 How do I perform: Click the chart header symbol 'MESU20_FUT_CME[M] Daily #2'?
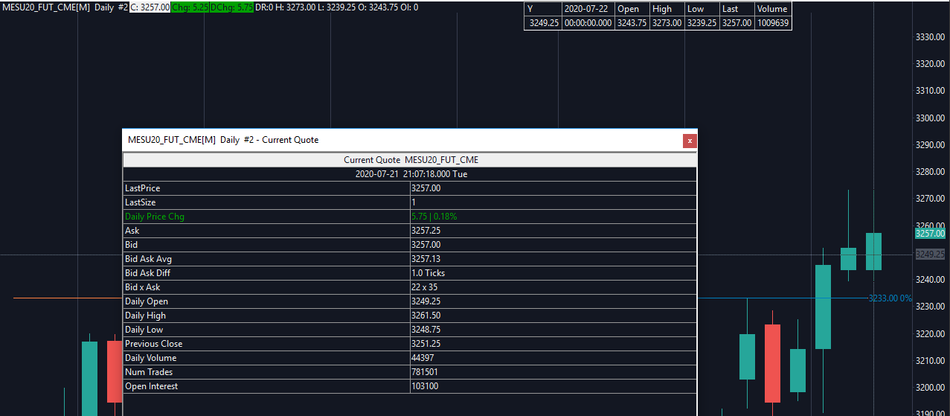coord(65,7)
